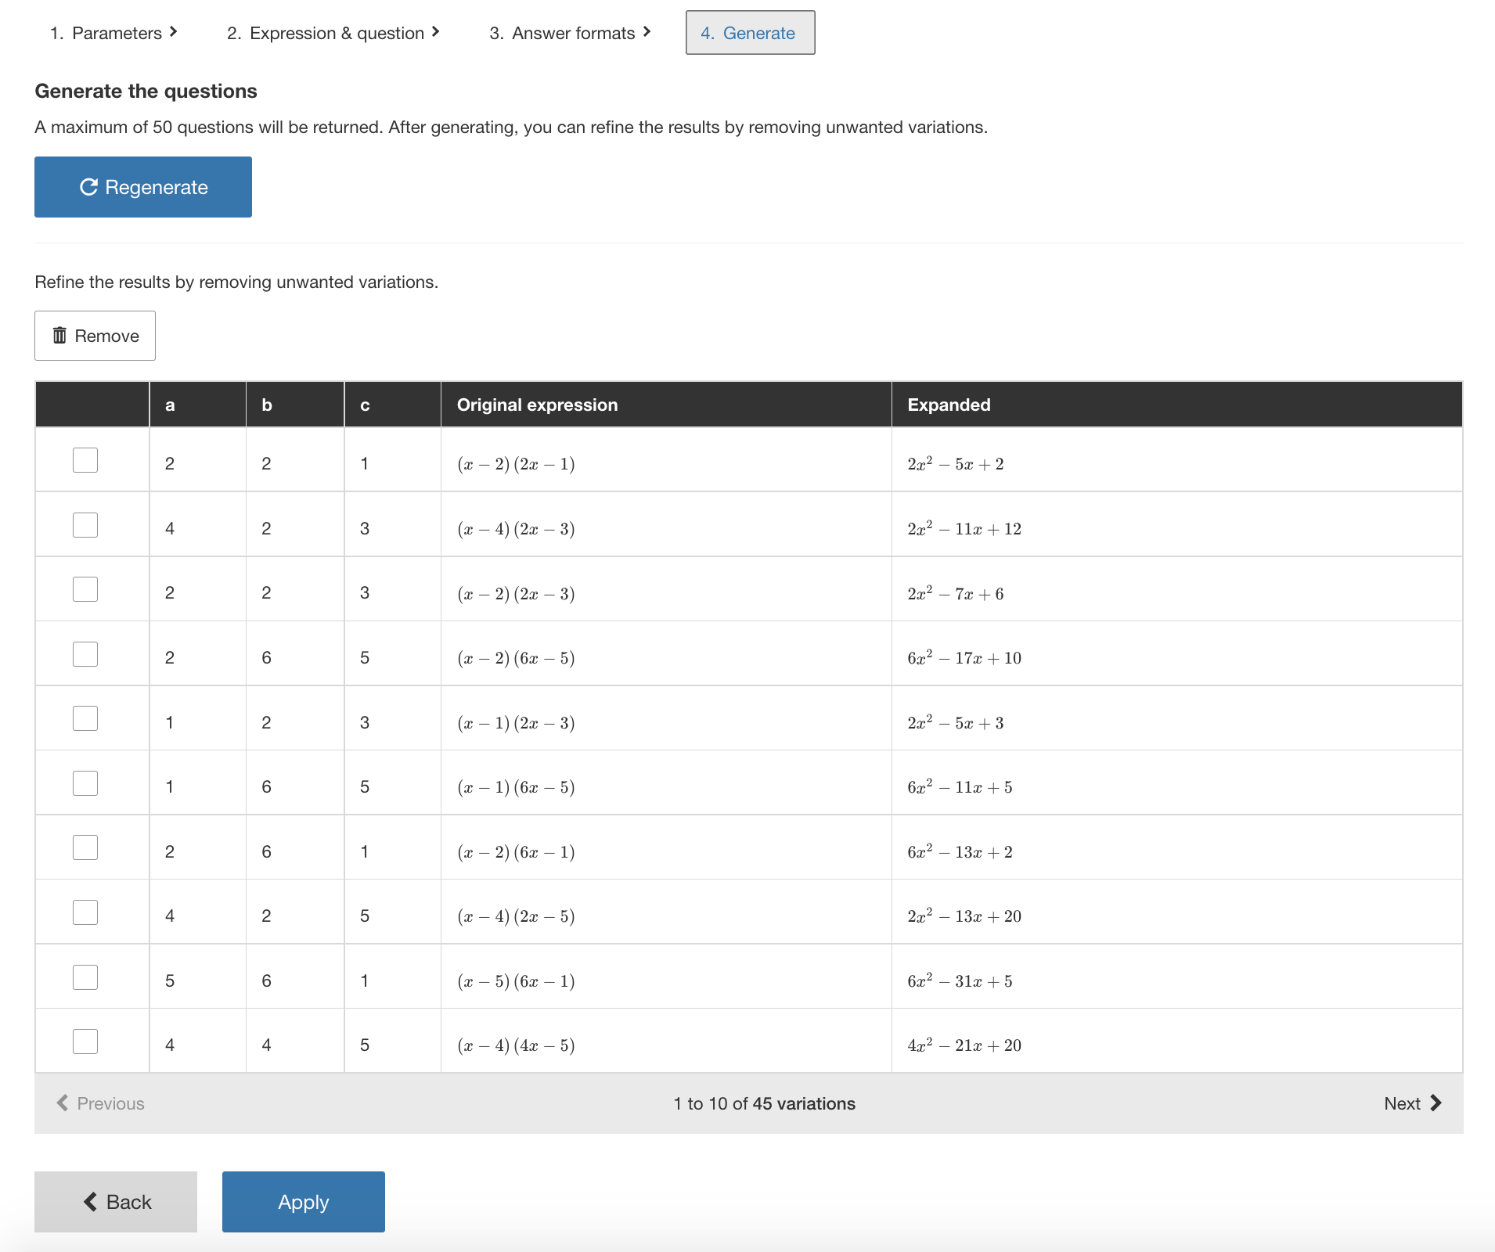Click the Remove button label
This screenshot has height=1252, width=1495.
click(x=106, y=336)
